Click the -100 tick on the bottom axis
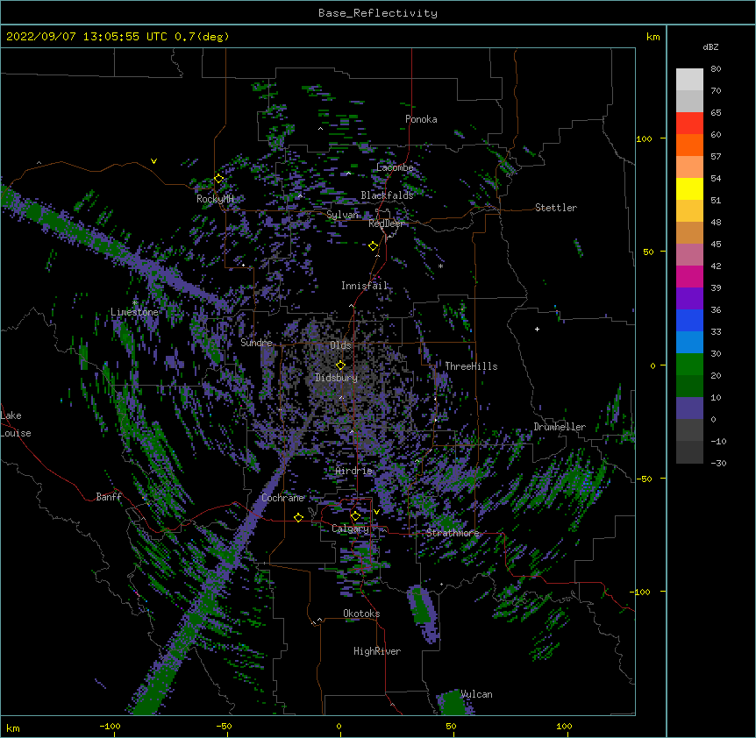 tap(110, 726)
